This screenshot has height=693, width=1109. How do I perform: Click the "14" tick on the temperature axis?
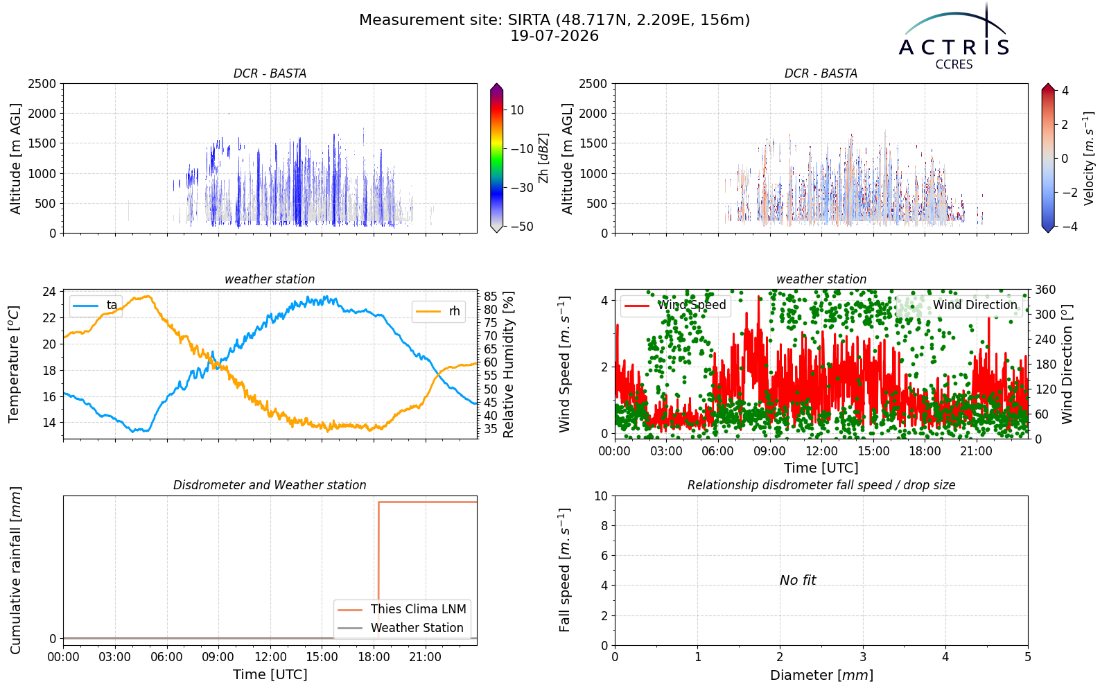click(x=49, y=423)
